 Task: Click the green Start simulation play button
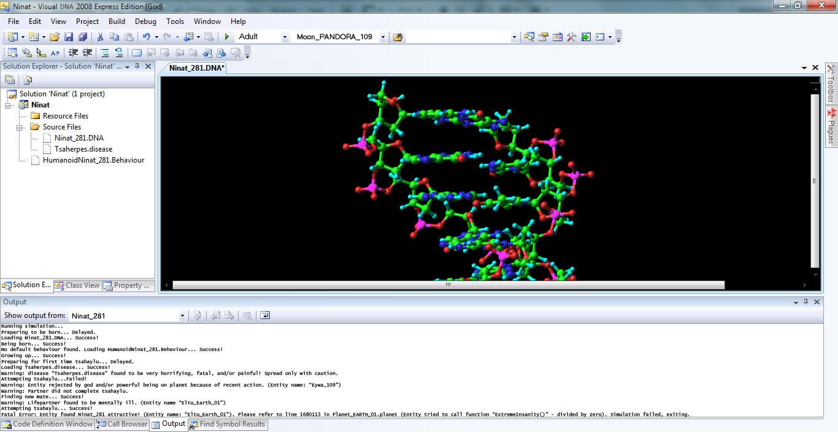tap(227, 37)
